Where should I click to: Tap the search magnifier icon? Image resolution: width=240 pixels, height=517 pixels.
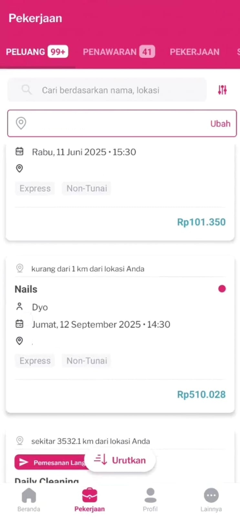click(x=26, y=90)
